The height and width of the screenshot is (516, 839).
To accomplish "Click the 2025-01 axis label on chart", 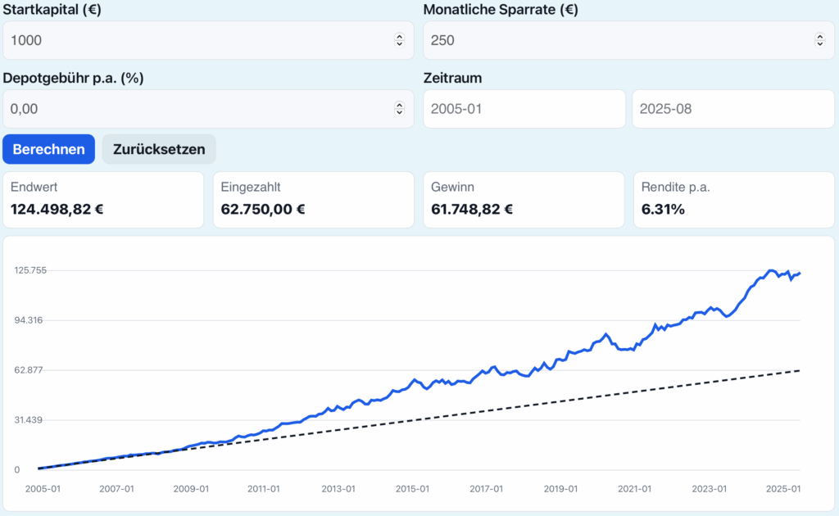I will 784,488.
